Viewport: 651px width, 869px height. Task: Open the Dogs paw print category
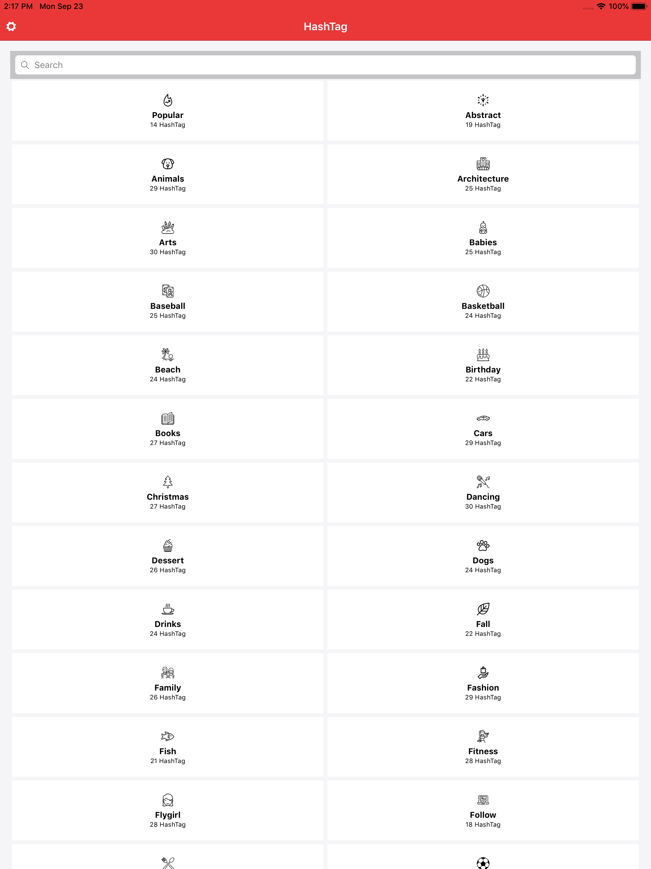coord(483,546)
